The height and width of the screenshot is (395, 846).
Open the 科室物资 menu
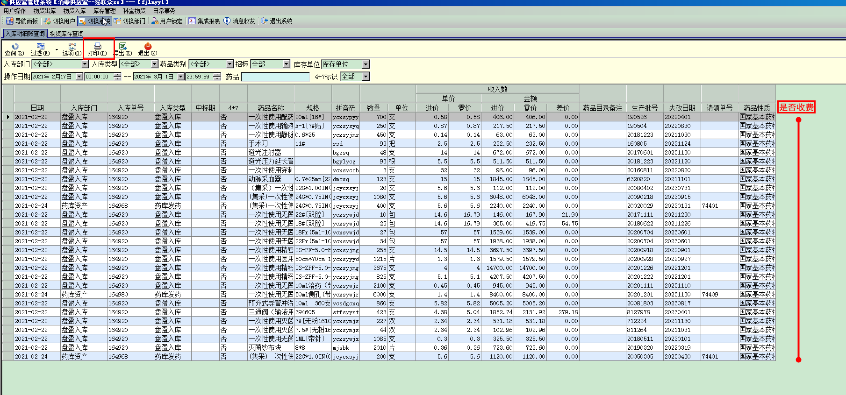(135, 11)
